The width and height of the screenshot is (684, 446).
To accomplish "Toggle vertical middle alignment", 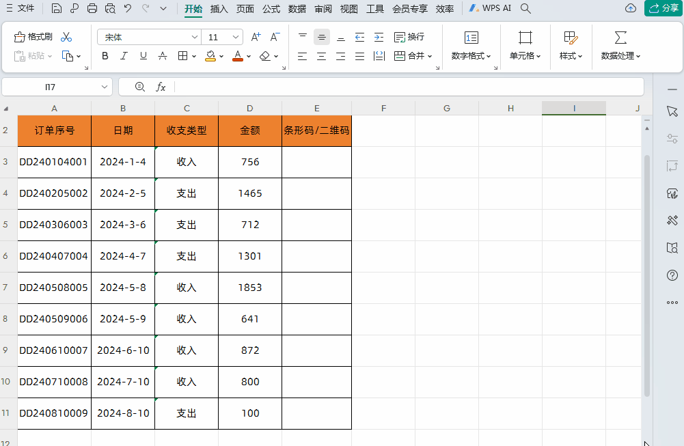I will (321, 37).
